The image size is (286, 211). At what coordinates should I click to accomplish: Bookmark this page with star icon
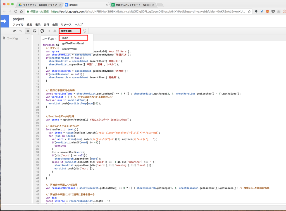(x=249, y=11)
